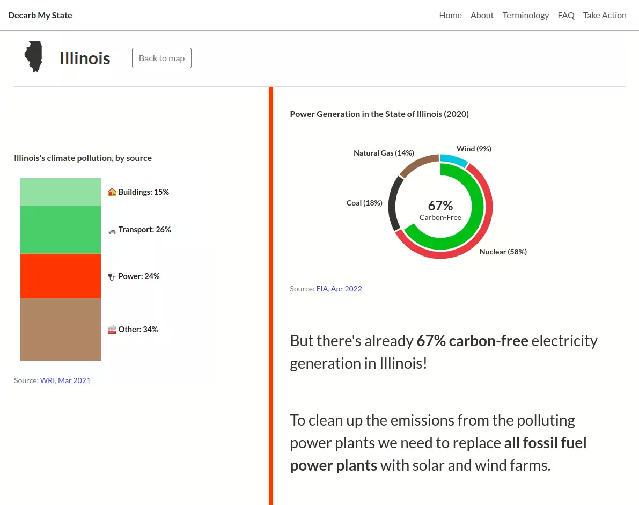Open the Home navigation link
Screen dimensions: 639x505
tap(450, 15)
